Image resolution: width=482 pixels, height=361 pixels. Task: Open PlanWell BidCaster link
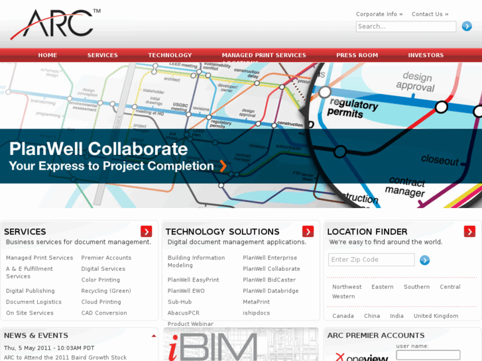(269, 280)
